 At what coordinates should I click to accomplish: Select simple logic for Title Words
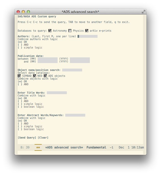(20, 104)
